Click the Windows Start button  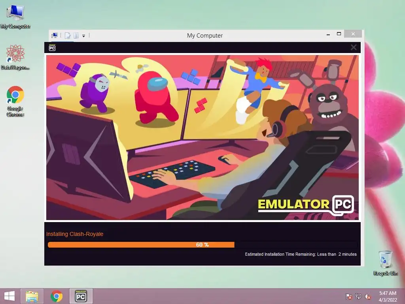[9, 296]
